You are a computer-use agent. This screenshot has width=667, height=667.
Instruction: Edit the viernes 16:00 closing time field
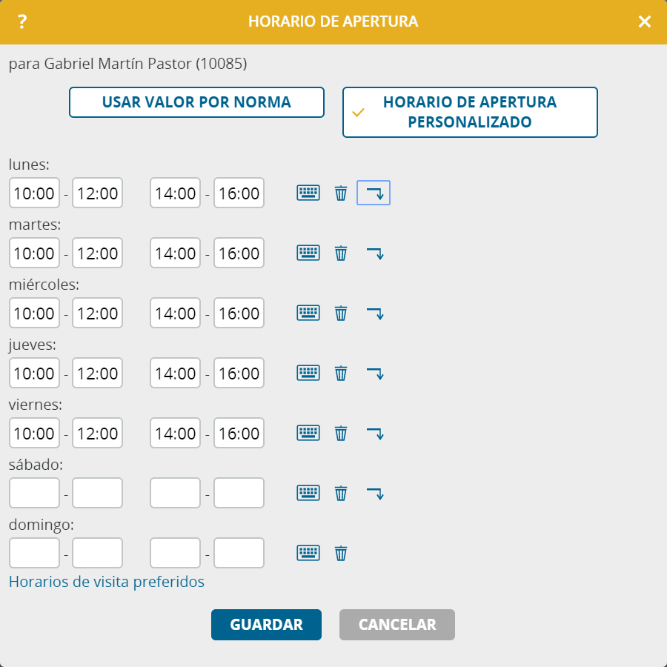coord(239,433)
